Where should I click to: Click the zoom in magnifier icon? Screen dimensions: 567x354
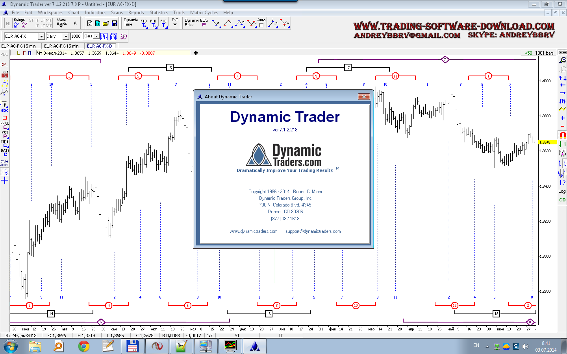click(x=563, y=60)
